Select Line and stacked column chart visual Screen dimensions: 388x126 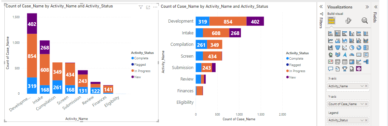[351, 40]
